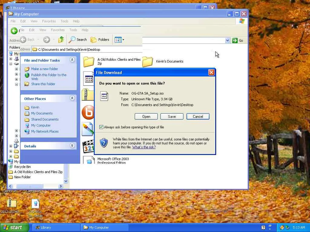Open Kevin under Other Places

click(35, 107)
